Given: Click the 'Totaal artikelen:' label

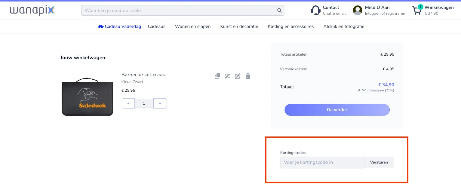Looking at the screenshot, I should 294,54.
